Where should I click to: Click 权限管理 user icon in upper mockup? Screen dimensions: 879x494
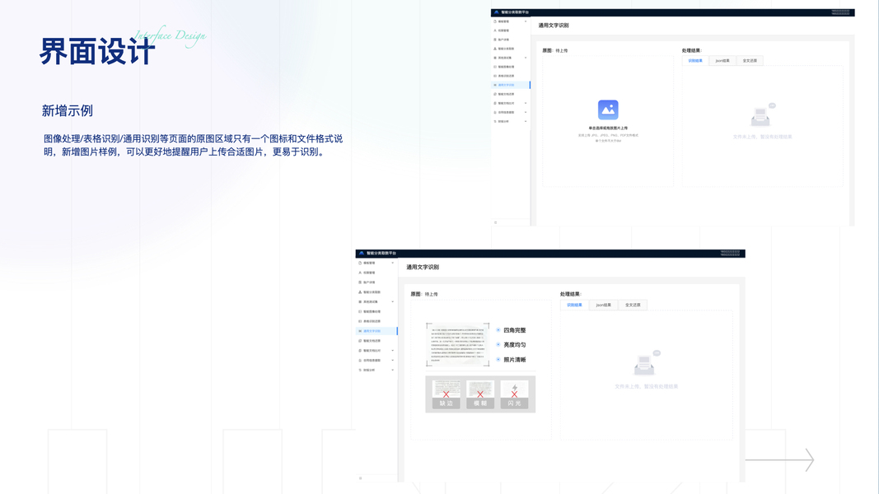495,30
